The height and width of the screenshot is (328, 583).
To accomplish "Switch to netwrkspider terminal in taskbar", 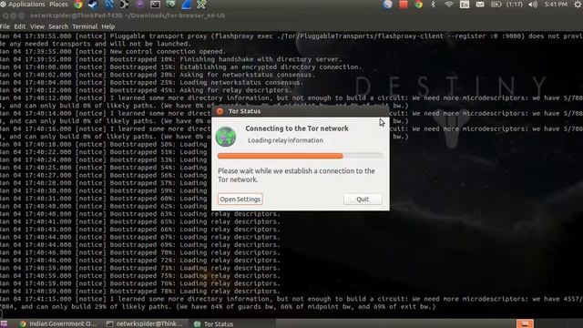I will click(145, 324).
